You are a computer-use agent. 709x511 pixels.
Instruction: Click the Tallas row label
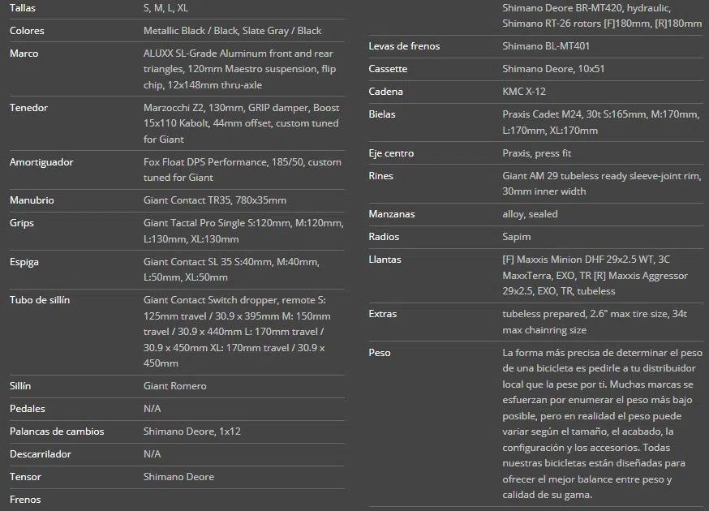tap(23, 8)
